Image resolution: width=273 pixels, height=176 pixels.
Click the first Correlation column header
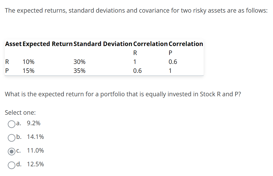pos(150,44)
